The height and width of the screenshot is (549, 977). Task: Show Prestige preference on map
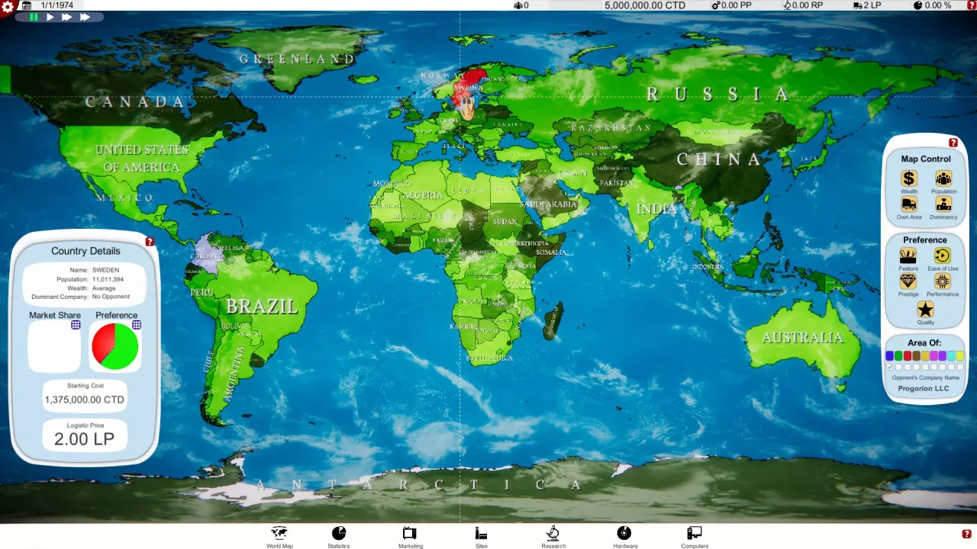(x=908, y=282)
